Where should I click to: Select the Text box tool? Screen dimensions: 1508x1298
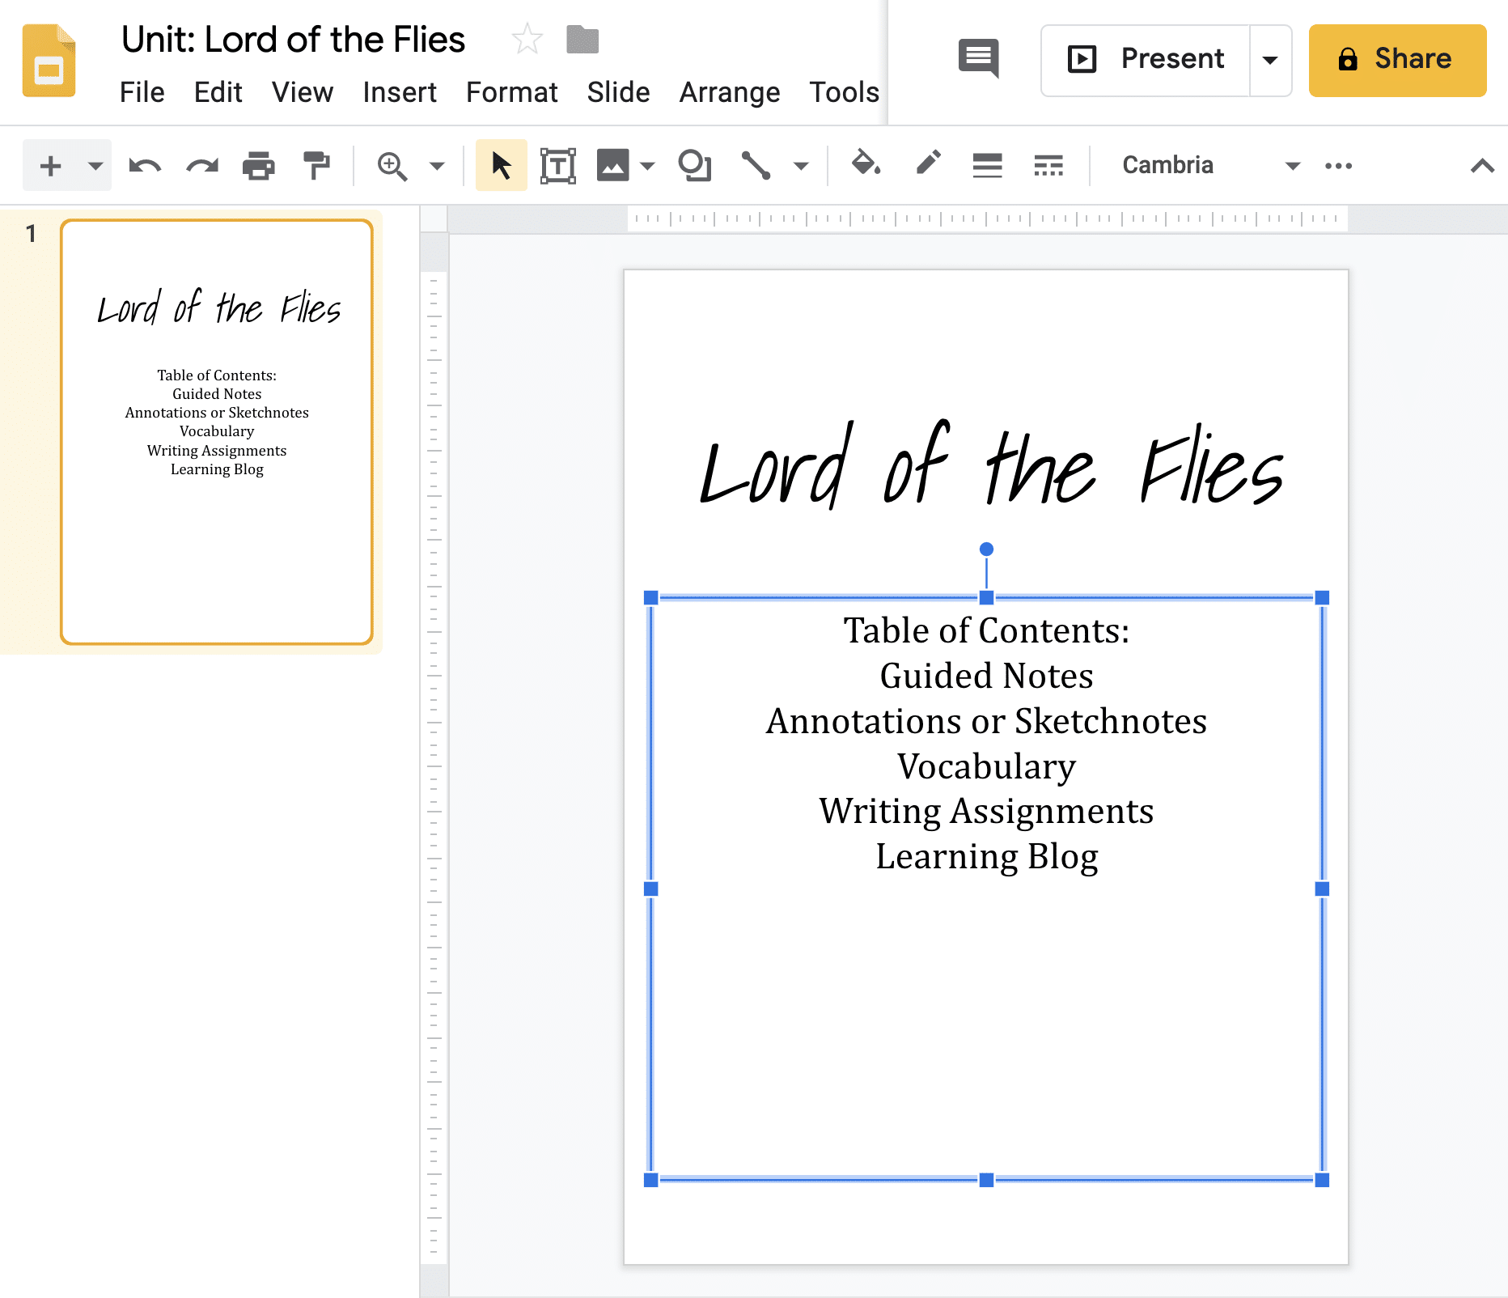[x=557, y=165]
